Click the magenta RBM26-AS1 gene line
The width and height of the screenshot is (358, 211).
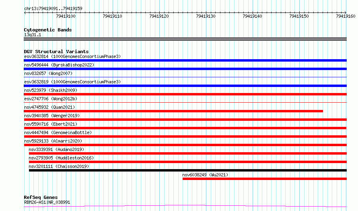pyautogui.click(x=185, y=206)
